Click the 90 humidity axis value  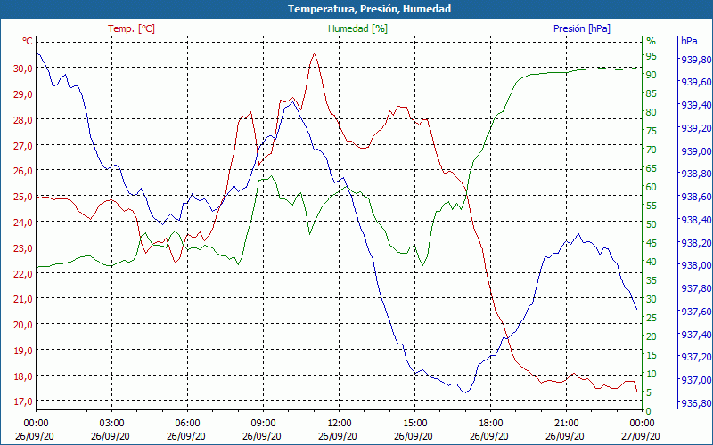652,75
